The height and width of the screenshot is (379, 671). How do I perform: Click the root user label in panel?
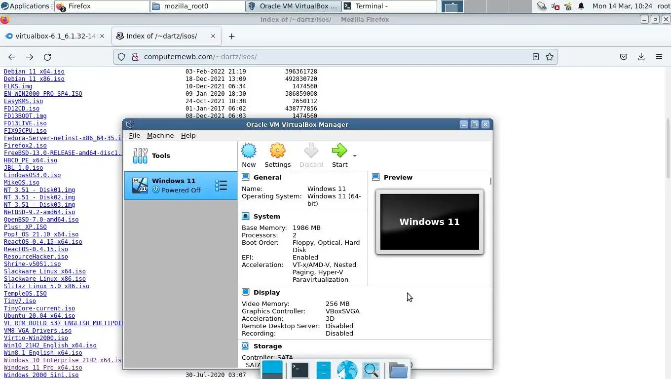(x=663, y=6)
